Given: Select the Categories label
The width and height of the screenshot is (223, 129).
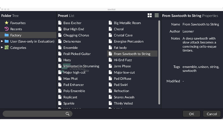Looking at the screenshot, I should point(18,48).
